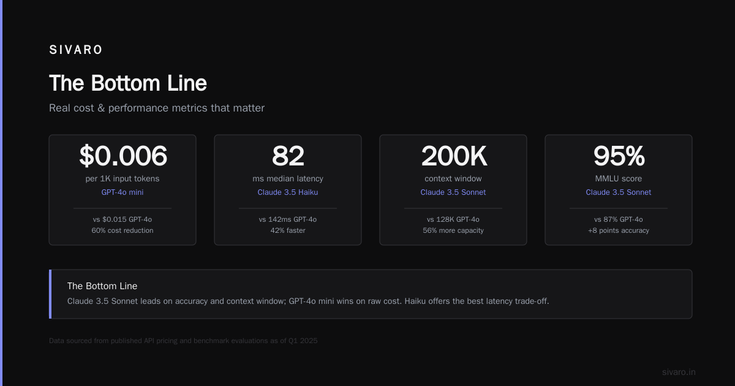735x386 pixels.
Task: Click the 95% MMLU score figure
Action: click(619, 156)
